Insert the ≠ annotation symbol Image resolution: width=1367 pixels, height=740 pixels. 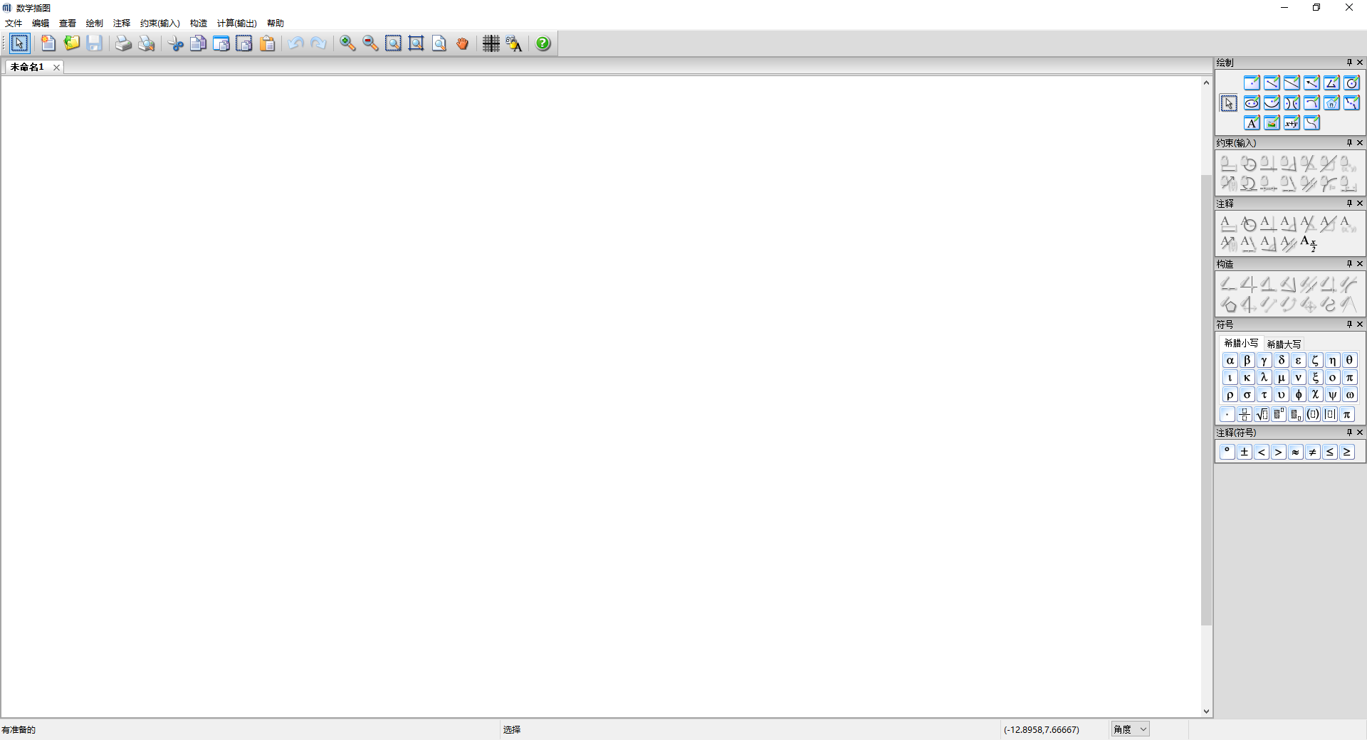pos(1313,452)
